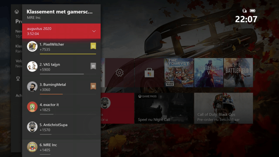
Task: Open the red profile tile behind the leaderboard
Action: pos(118,108)
